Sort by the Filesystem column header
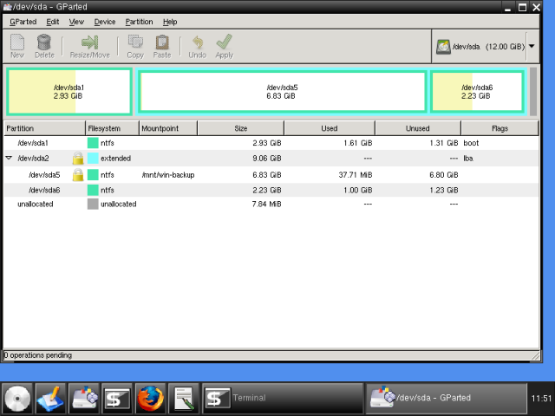Screen dimensions: 555x416 click(112, 128)
